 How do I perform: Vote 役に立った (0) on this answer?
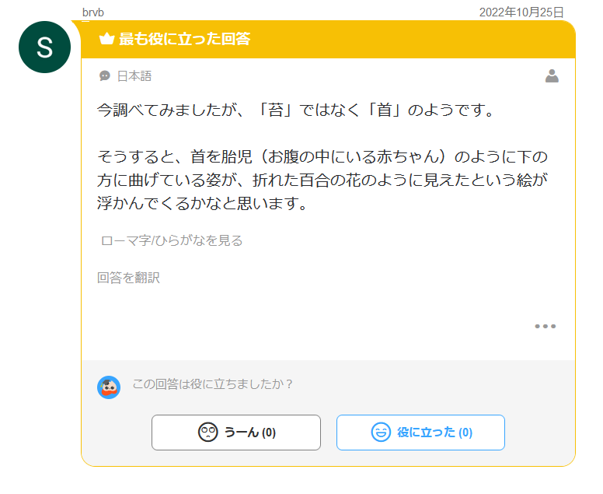click(420, 433)
